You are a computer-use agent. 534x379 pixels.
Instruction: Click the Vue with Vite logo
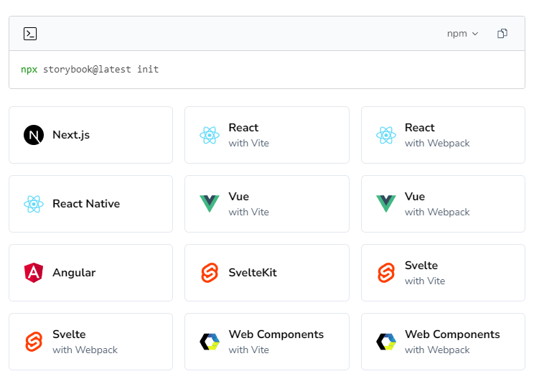[210, 204]
